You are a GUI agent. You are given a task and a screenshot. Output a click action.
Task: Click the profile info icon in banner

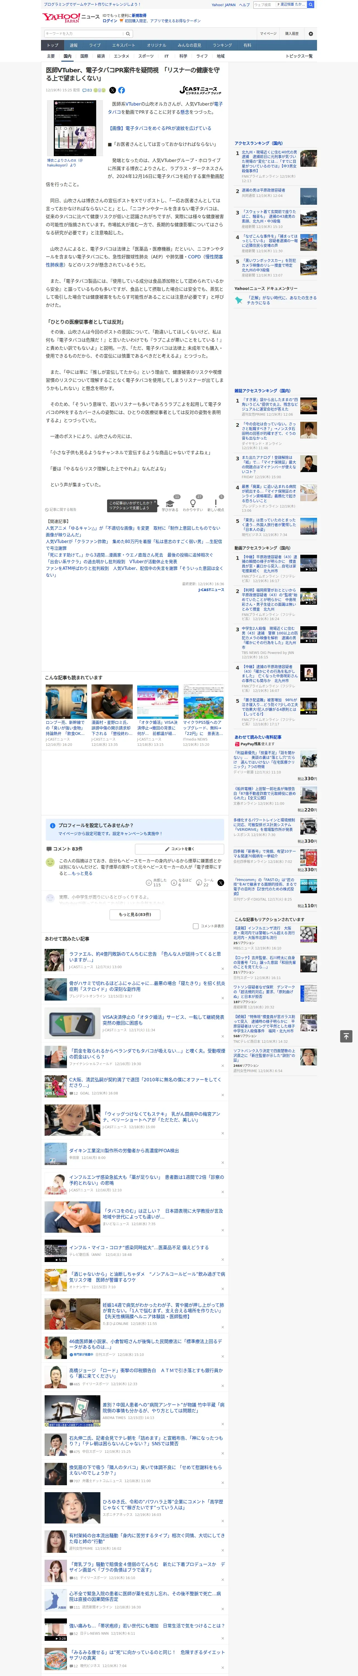click(x=53, y=826)
